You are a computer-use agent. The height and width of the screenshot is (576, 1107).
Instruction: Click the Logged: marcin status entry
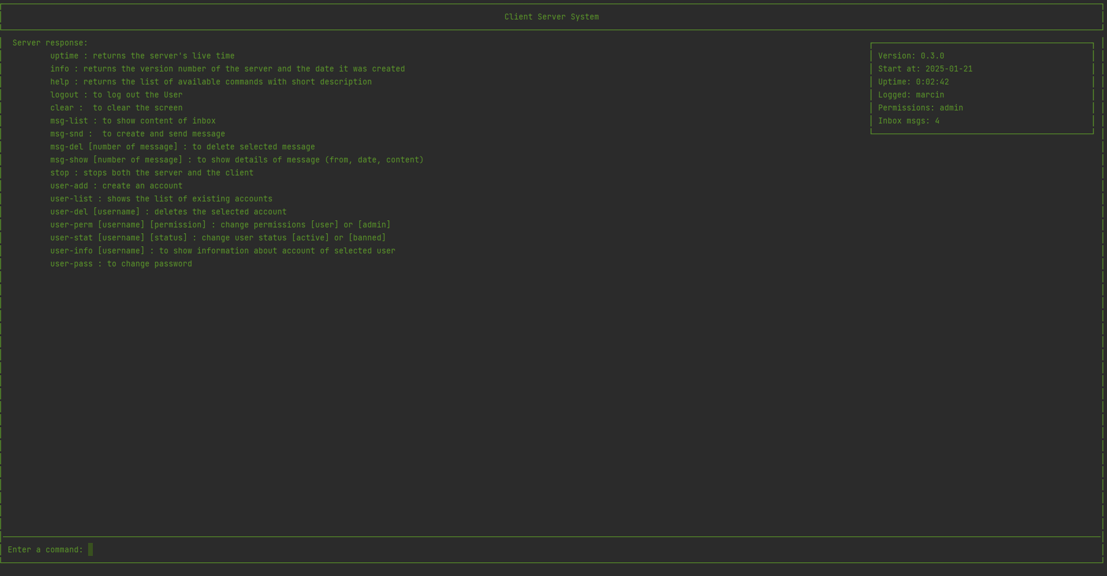click(x=911, y=95)
